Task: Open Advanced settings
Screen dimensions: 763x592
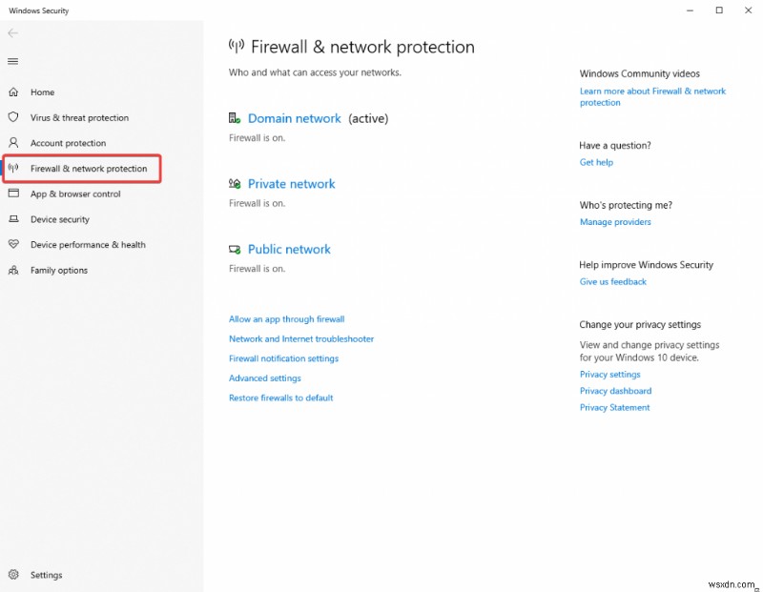Action: click(264, 378)
